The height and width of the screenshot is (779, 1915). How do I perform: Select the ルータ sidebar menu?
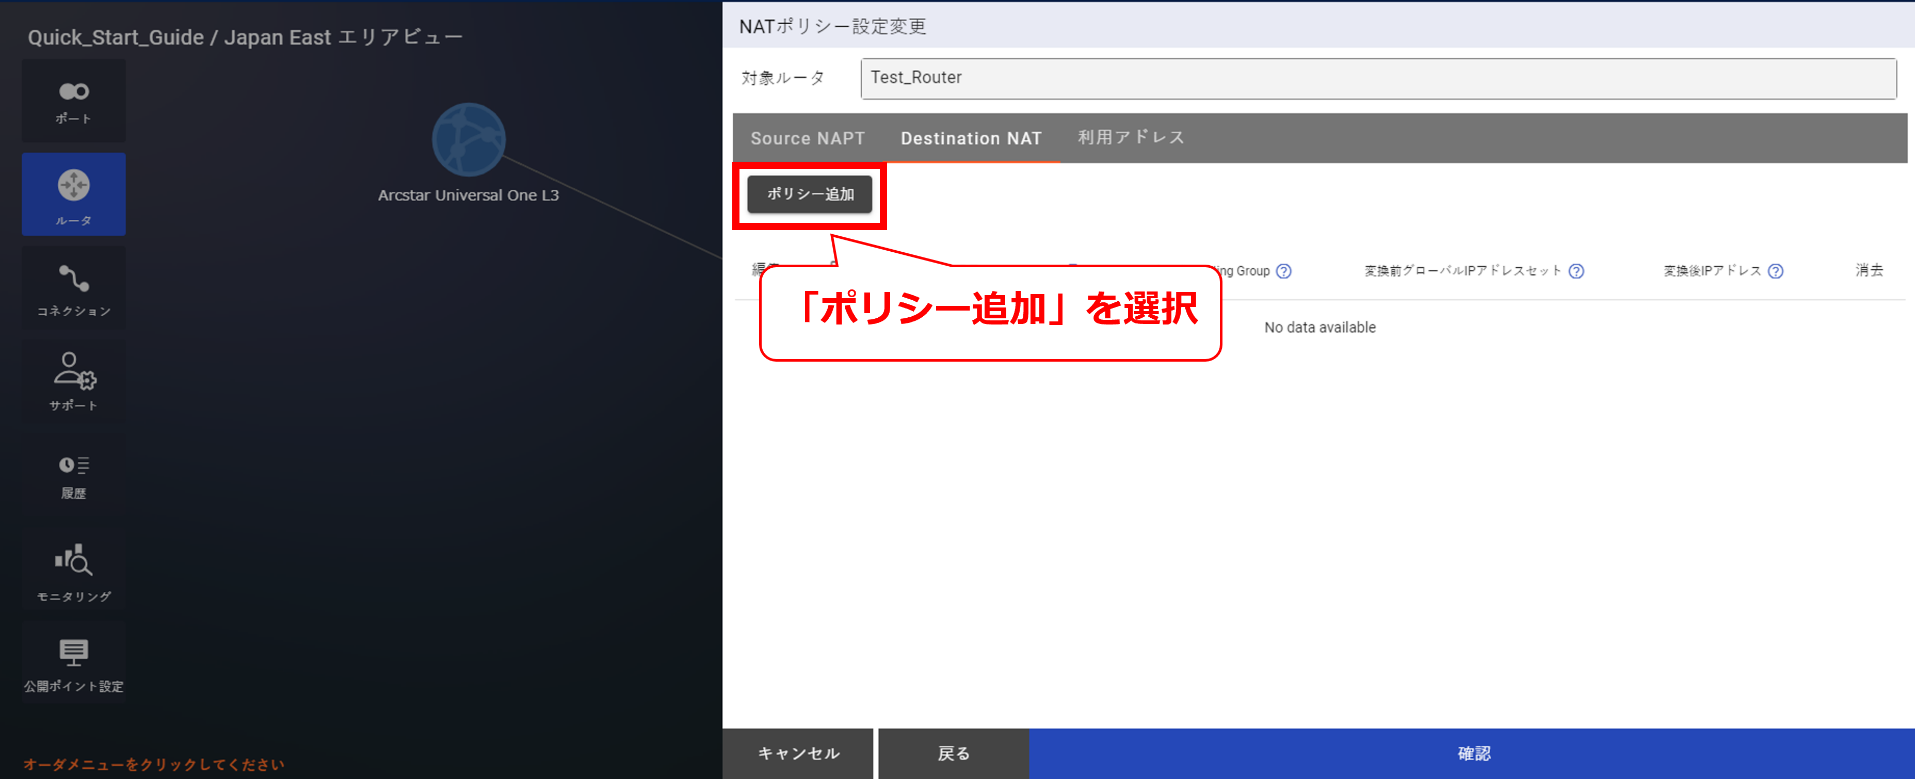(x=74, y=195)
